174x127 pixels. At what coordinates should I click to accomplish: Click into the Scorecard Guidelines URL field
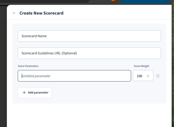point(89,53)
